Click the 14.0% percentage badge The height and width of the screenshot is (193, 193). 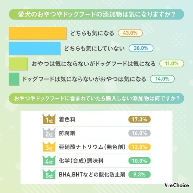(162, 79)
